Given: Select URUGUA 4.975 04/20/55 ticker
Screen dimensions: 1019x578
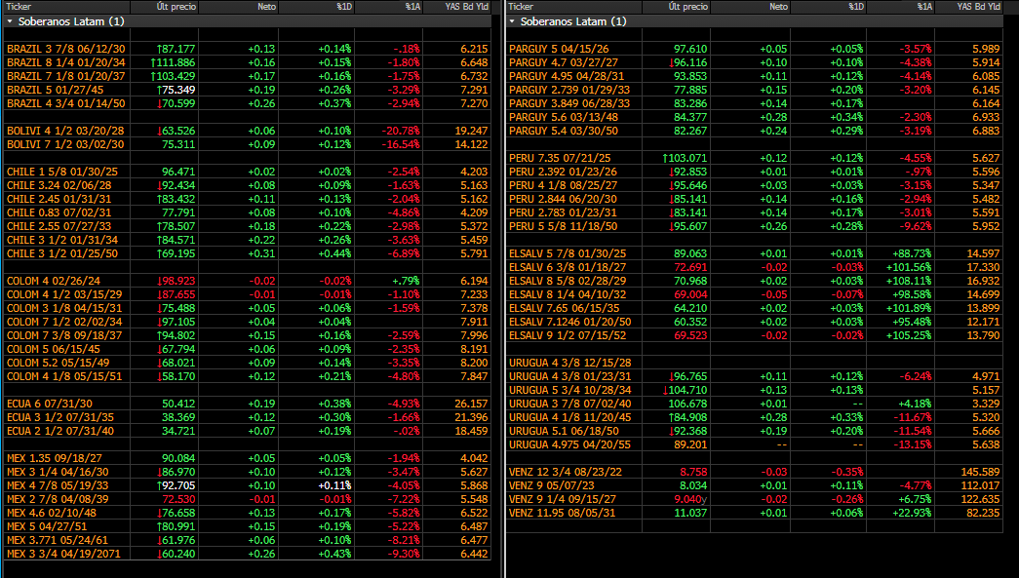Looking at the screenshot, I should [568, 444].
